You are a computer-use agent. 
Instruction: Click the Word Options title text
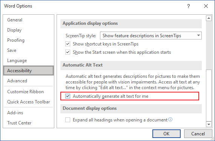18,6
